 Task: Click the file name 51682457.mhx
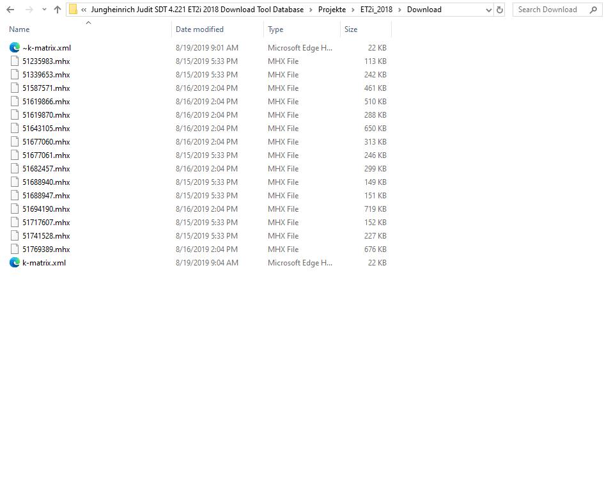tap(46, 168)
